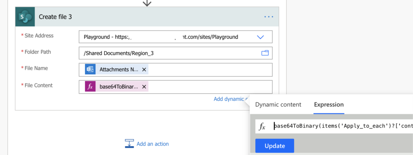The width and height of the screenshot is (413, 155).
Task: Click the Add an action insert icon
Action: tap(129, 144)
